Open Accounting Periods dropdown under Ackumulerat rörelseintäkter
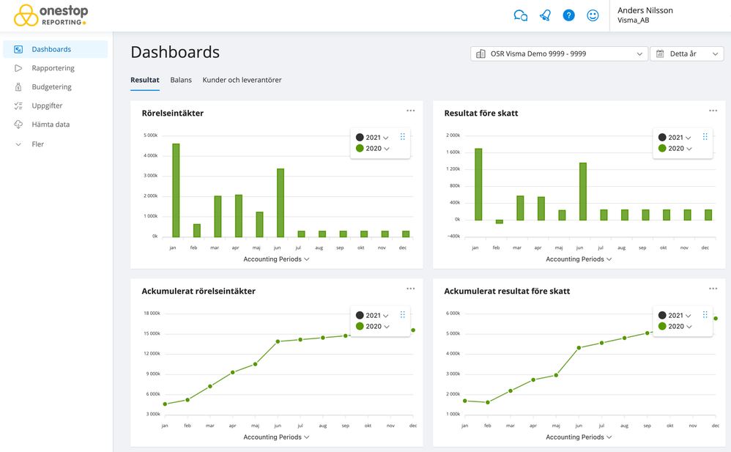The height and width of the screenshot is (452, 731). click(276, 437)
